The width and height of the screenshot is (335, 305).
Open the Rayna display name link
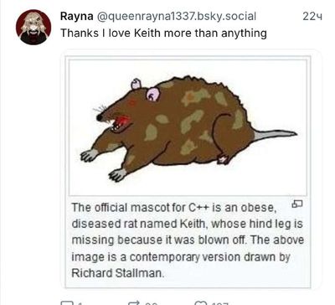(x=77, y=16)
